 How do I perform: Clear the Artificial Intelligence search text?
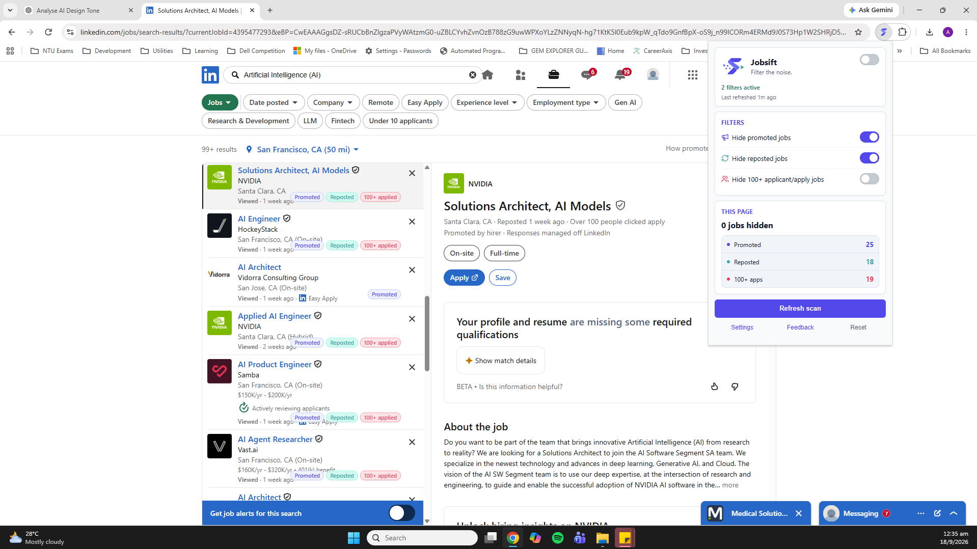tap(473, 75)
